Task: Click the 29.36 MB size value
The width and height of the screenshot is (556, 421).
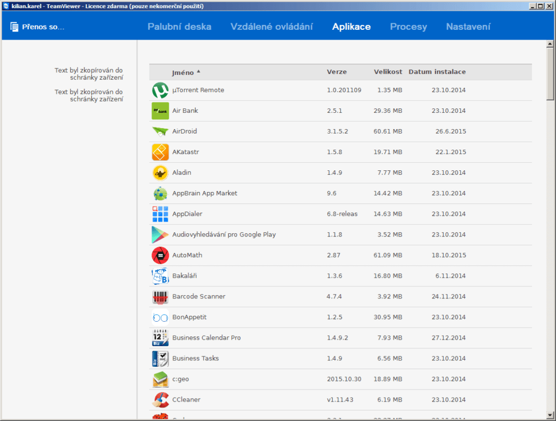Action: click(388, 111)
